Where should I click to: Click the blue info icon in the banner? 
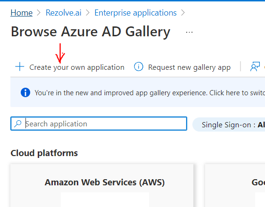pos(25,92)
